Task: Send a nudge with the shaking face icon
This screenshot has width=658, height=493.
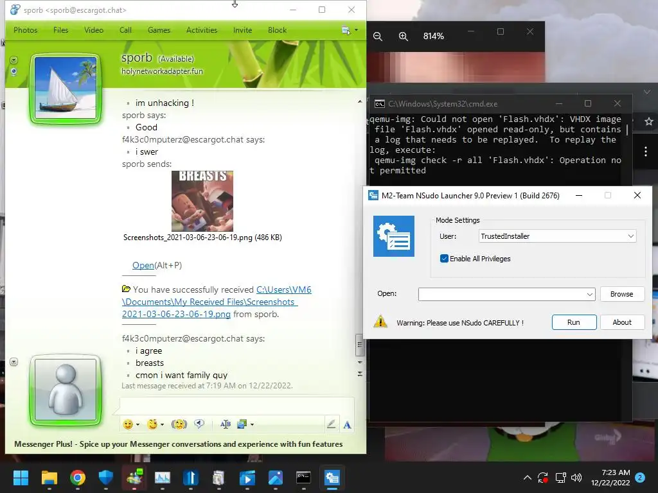Action: (x=179, y=424)
